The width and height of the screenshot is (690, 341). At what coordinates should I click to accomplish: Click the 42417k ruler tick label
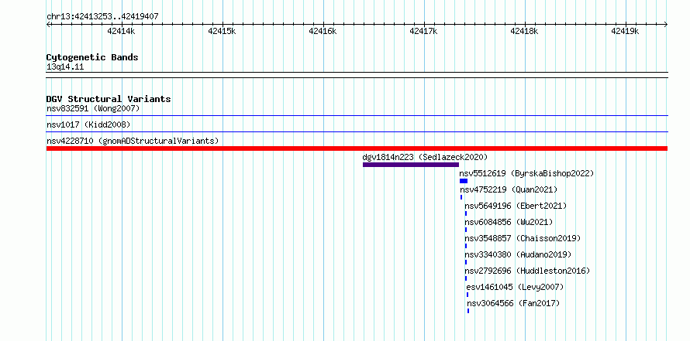click(423, 31)
